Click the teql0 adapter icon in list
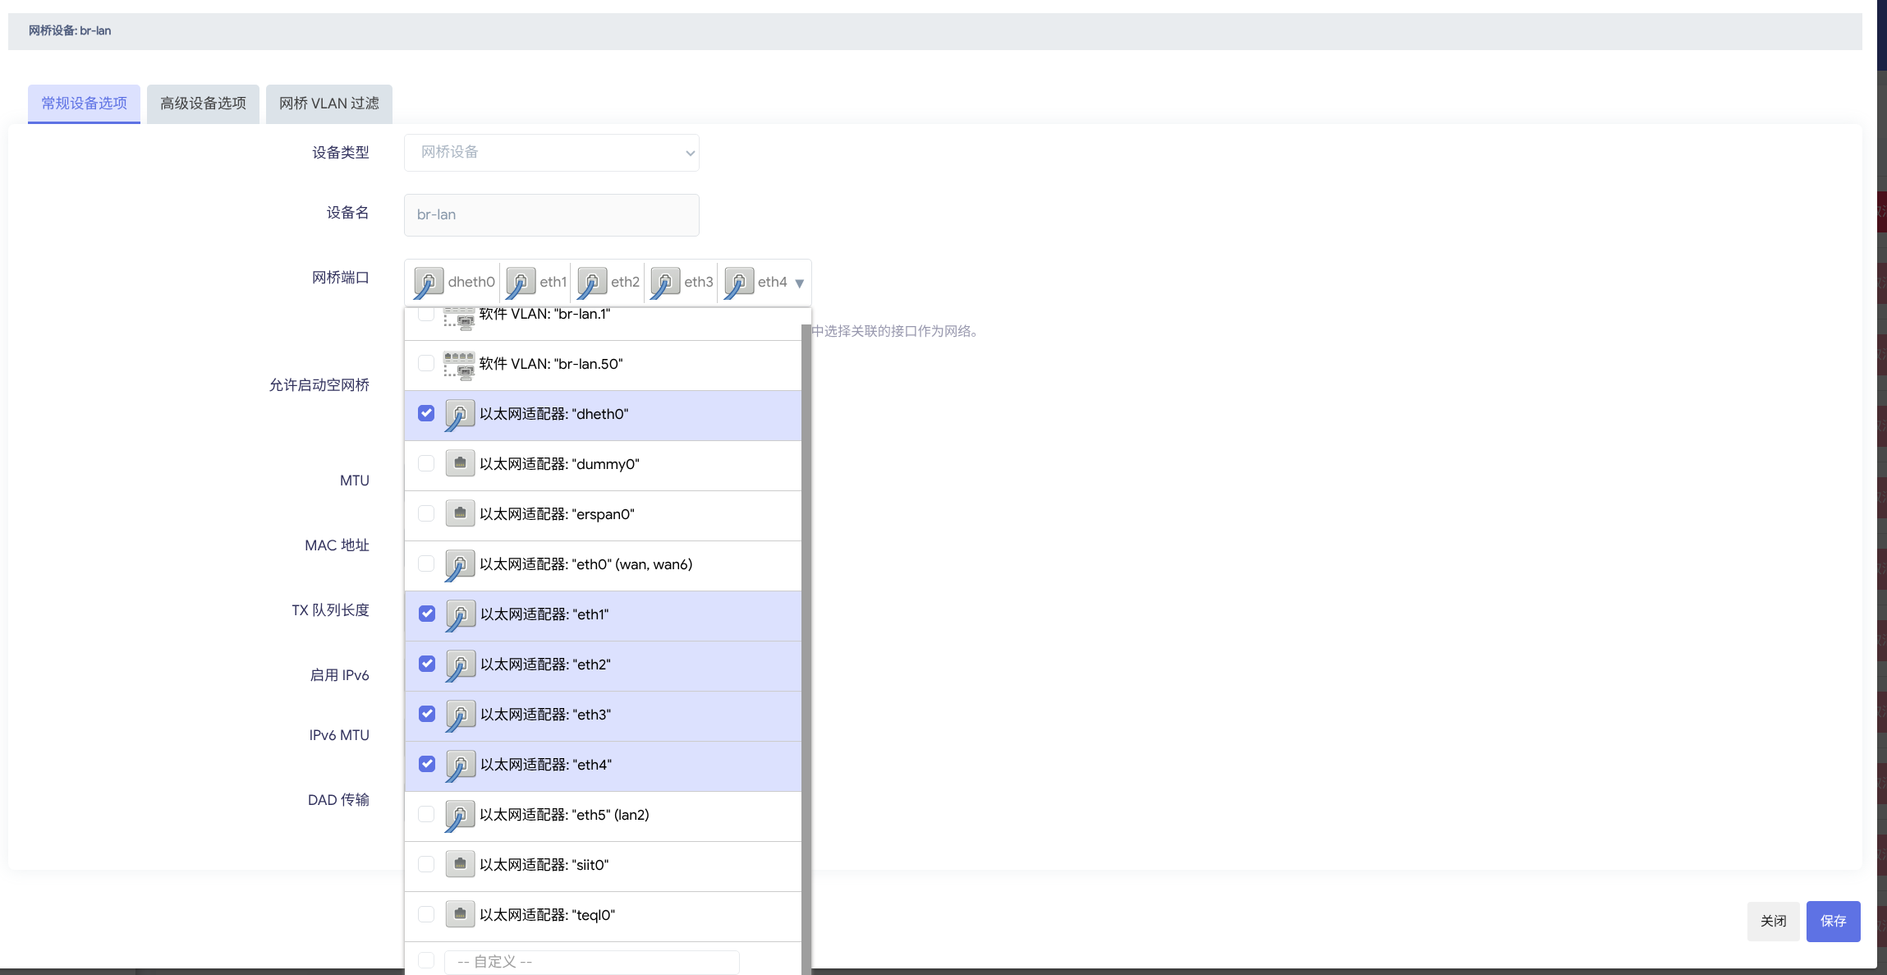 [x=460, y=914]
